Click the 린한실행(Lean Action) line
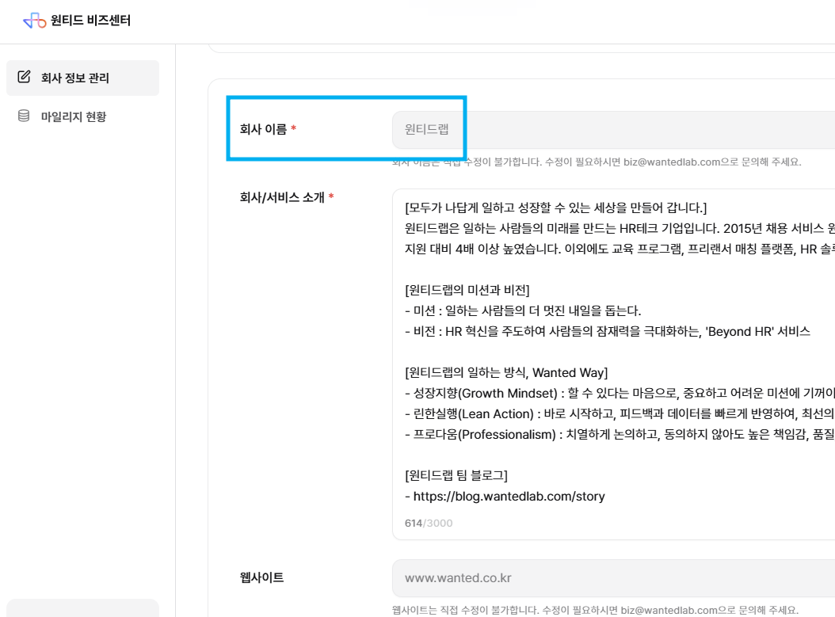 [x=620, y=413]
